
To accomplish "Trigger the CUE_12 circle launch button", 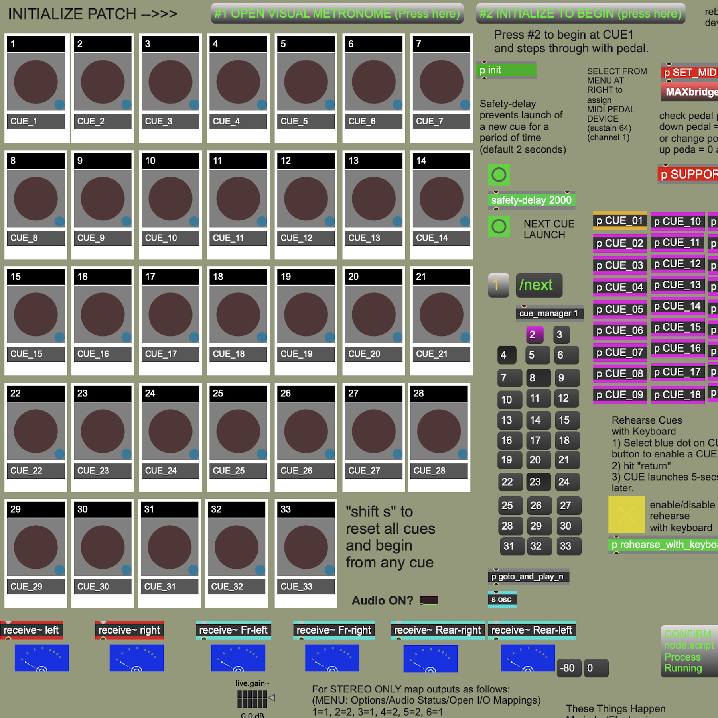I will tap(306, 199).
